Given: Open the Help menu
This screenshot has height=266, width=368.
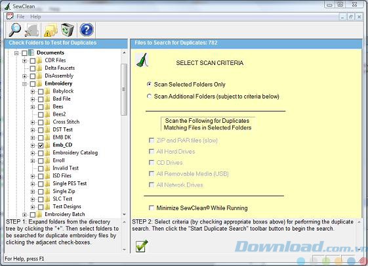Looking at the screenshot, I should point(35,16).
